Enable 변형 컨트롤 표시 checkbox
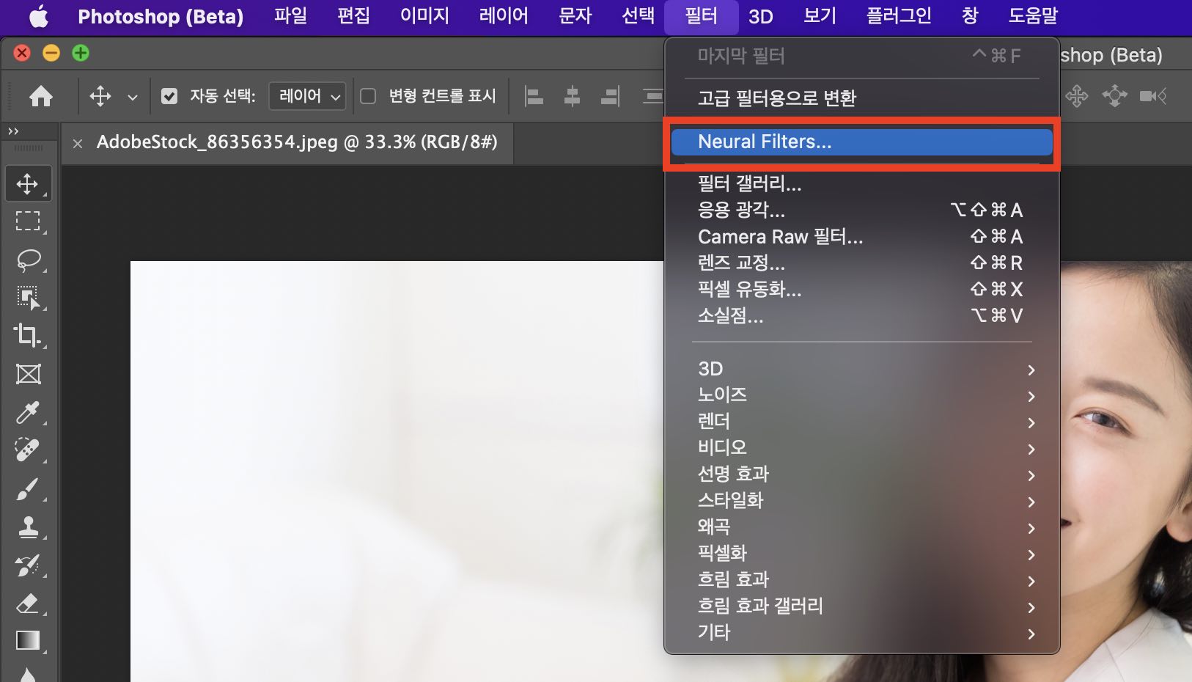 point(368,96)
